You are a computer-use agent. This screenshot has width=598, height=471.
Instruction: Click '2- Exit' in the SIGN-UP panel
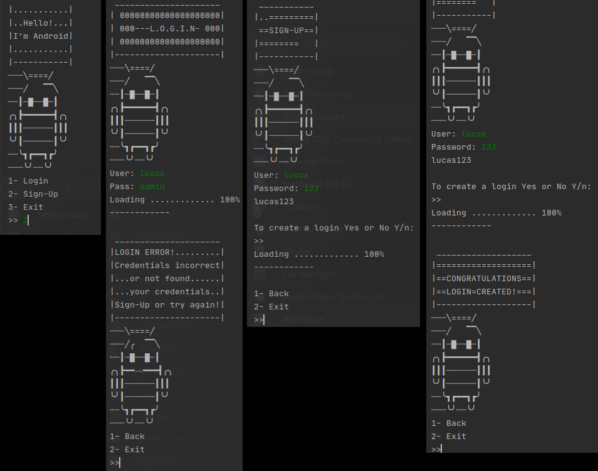271,307
